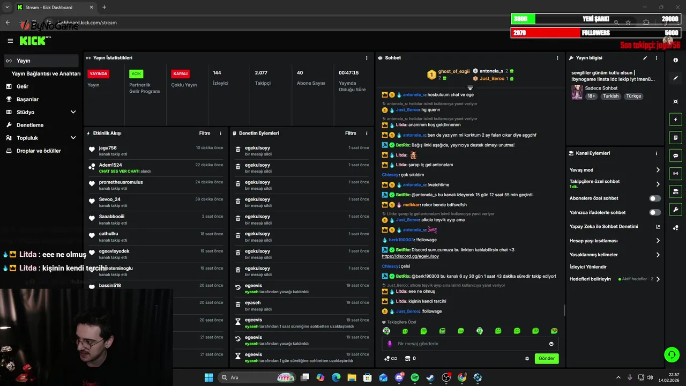The width and height of the screenshot is (686, 386).
Task: Open Spotify from the taskbar
Action: (x=415, y=377)
